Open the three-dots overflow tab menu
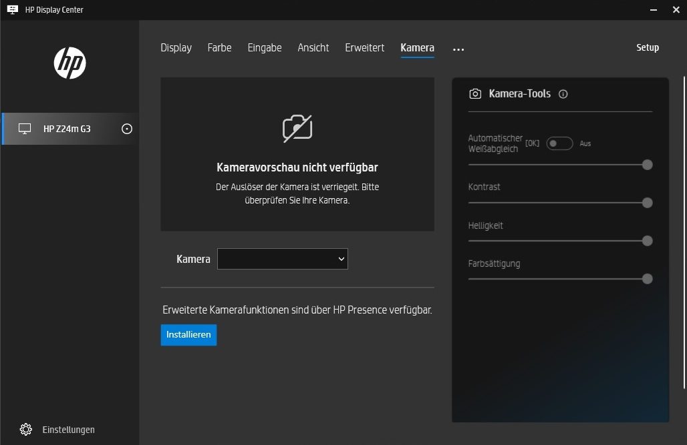This screenshot has height=445, width=687. pyautogui.click(x=458, y=49)
